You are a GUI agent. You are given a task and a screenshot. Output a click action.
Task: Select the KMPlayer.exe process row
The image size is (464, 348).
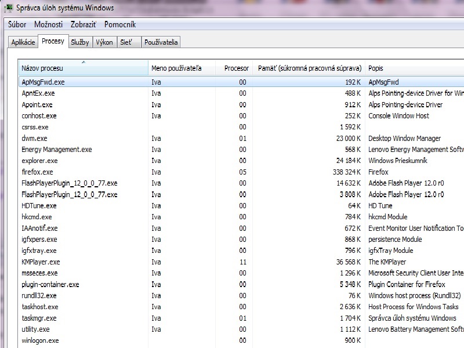41,262
